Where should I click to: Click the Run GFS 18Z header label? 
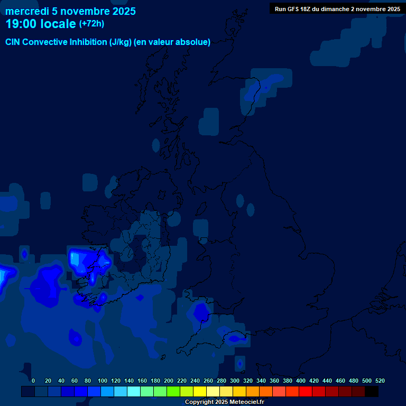point(337,9)
